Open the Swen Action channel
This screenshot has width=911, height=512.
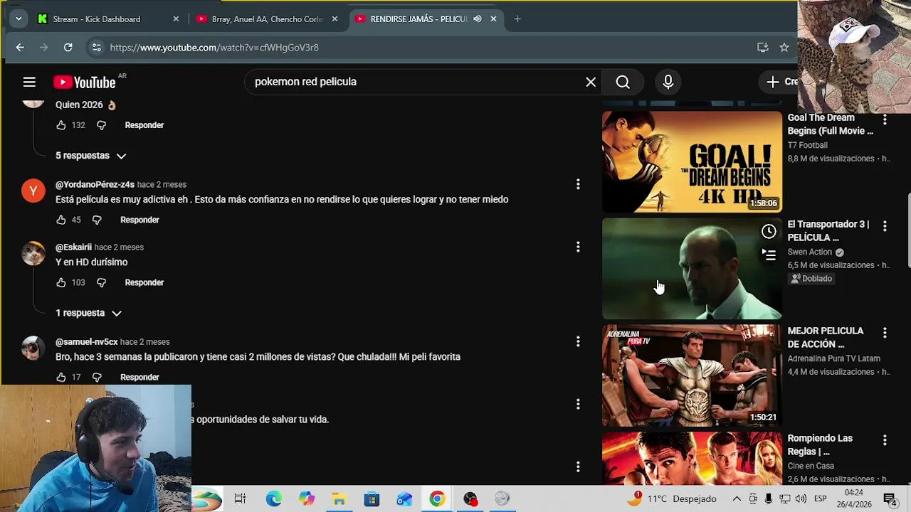click(x=809, y=252)
